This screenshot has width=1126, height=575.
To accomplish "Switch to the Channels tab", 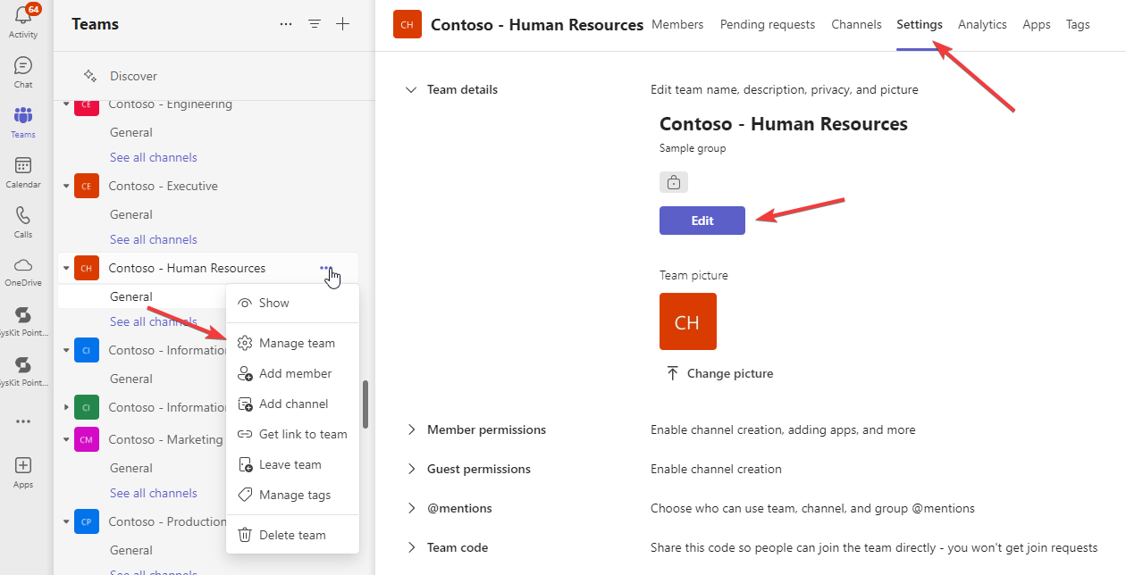I will tap(856, 24).
